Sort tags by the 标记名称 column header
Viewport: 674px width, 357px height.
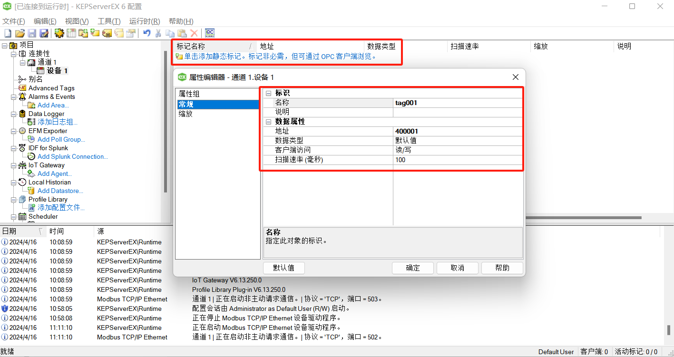[x=215, y=46]
